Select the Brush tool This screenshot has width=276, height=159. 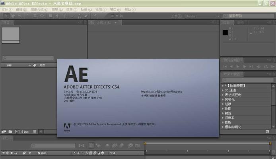pos(73,16)
